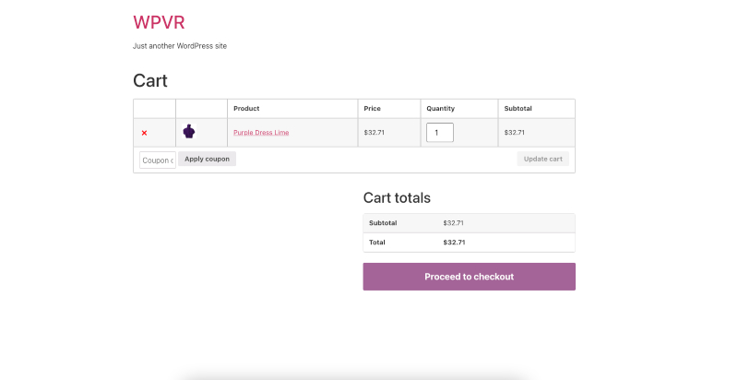Click the 'Just another WordPress site' tagline
This screenshot has height=380, width=738.
[x=180, y=46]
